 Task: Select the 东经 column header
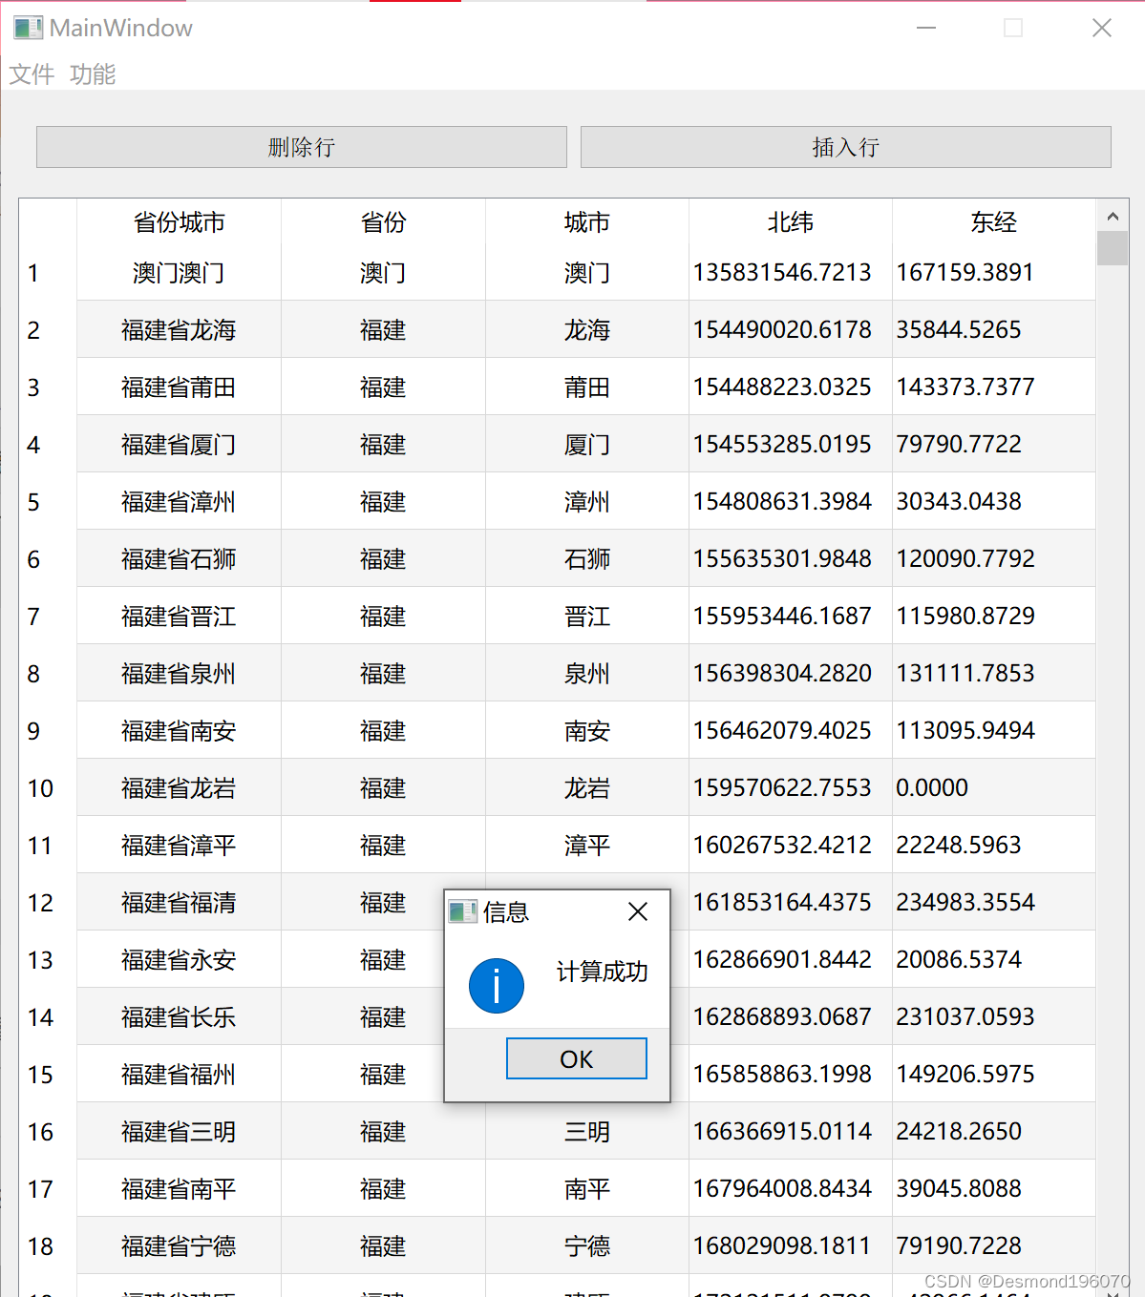click(993, 222)
